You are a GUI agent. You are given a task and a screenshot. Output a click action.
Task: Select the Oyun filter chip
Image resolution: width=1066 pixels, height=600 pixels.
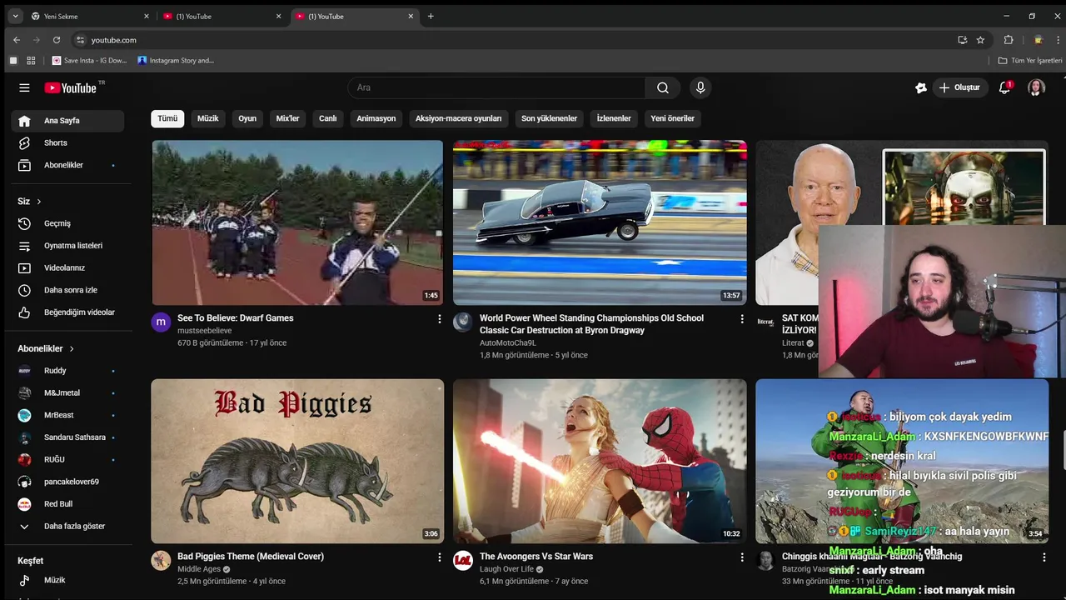click(247, 118)
